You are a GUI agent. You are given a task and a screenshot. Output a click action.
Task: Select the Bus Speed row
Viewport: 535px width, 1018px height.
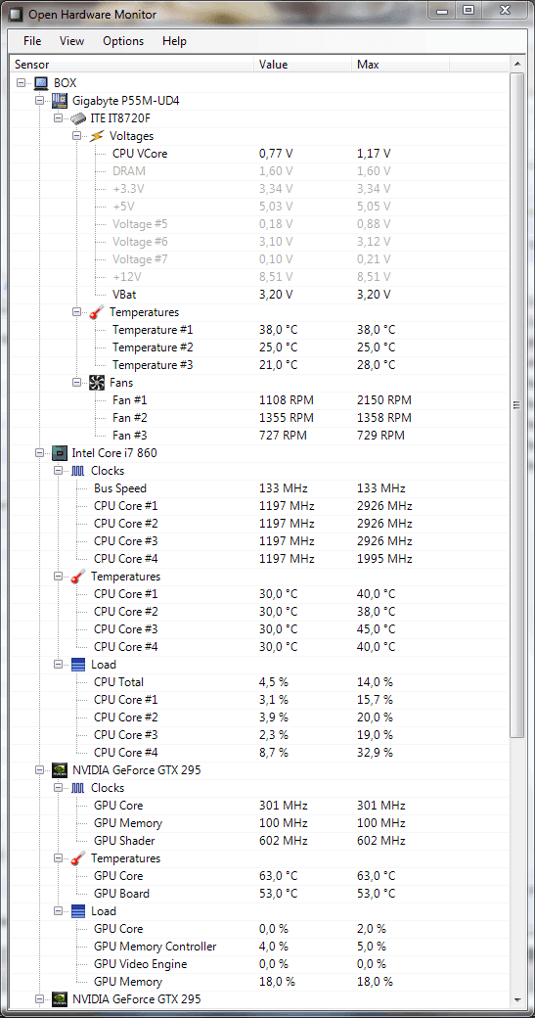pos(260,488)
